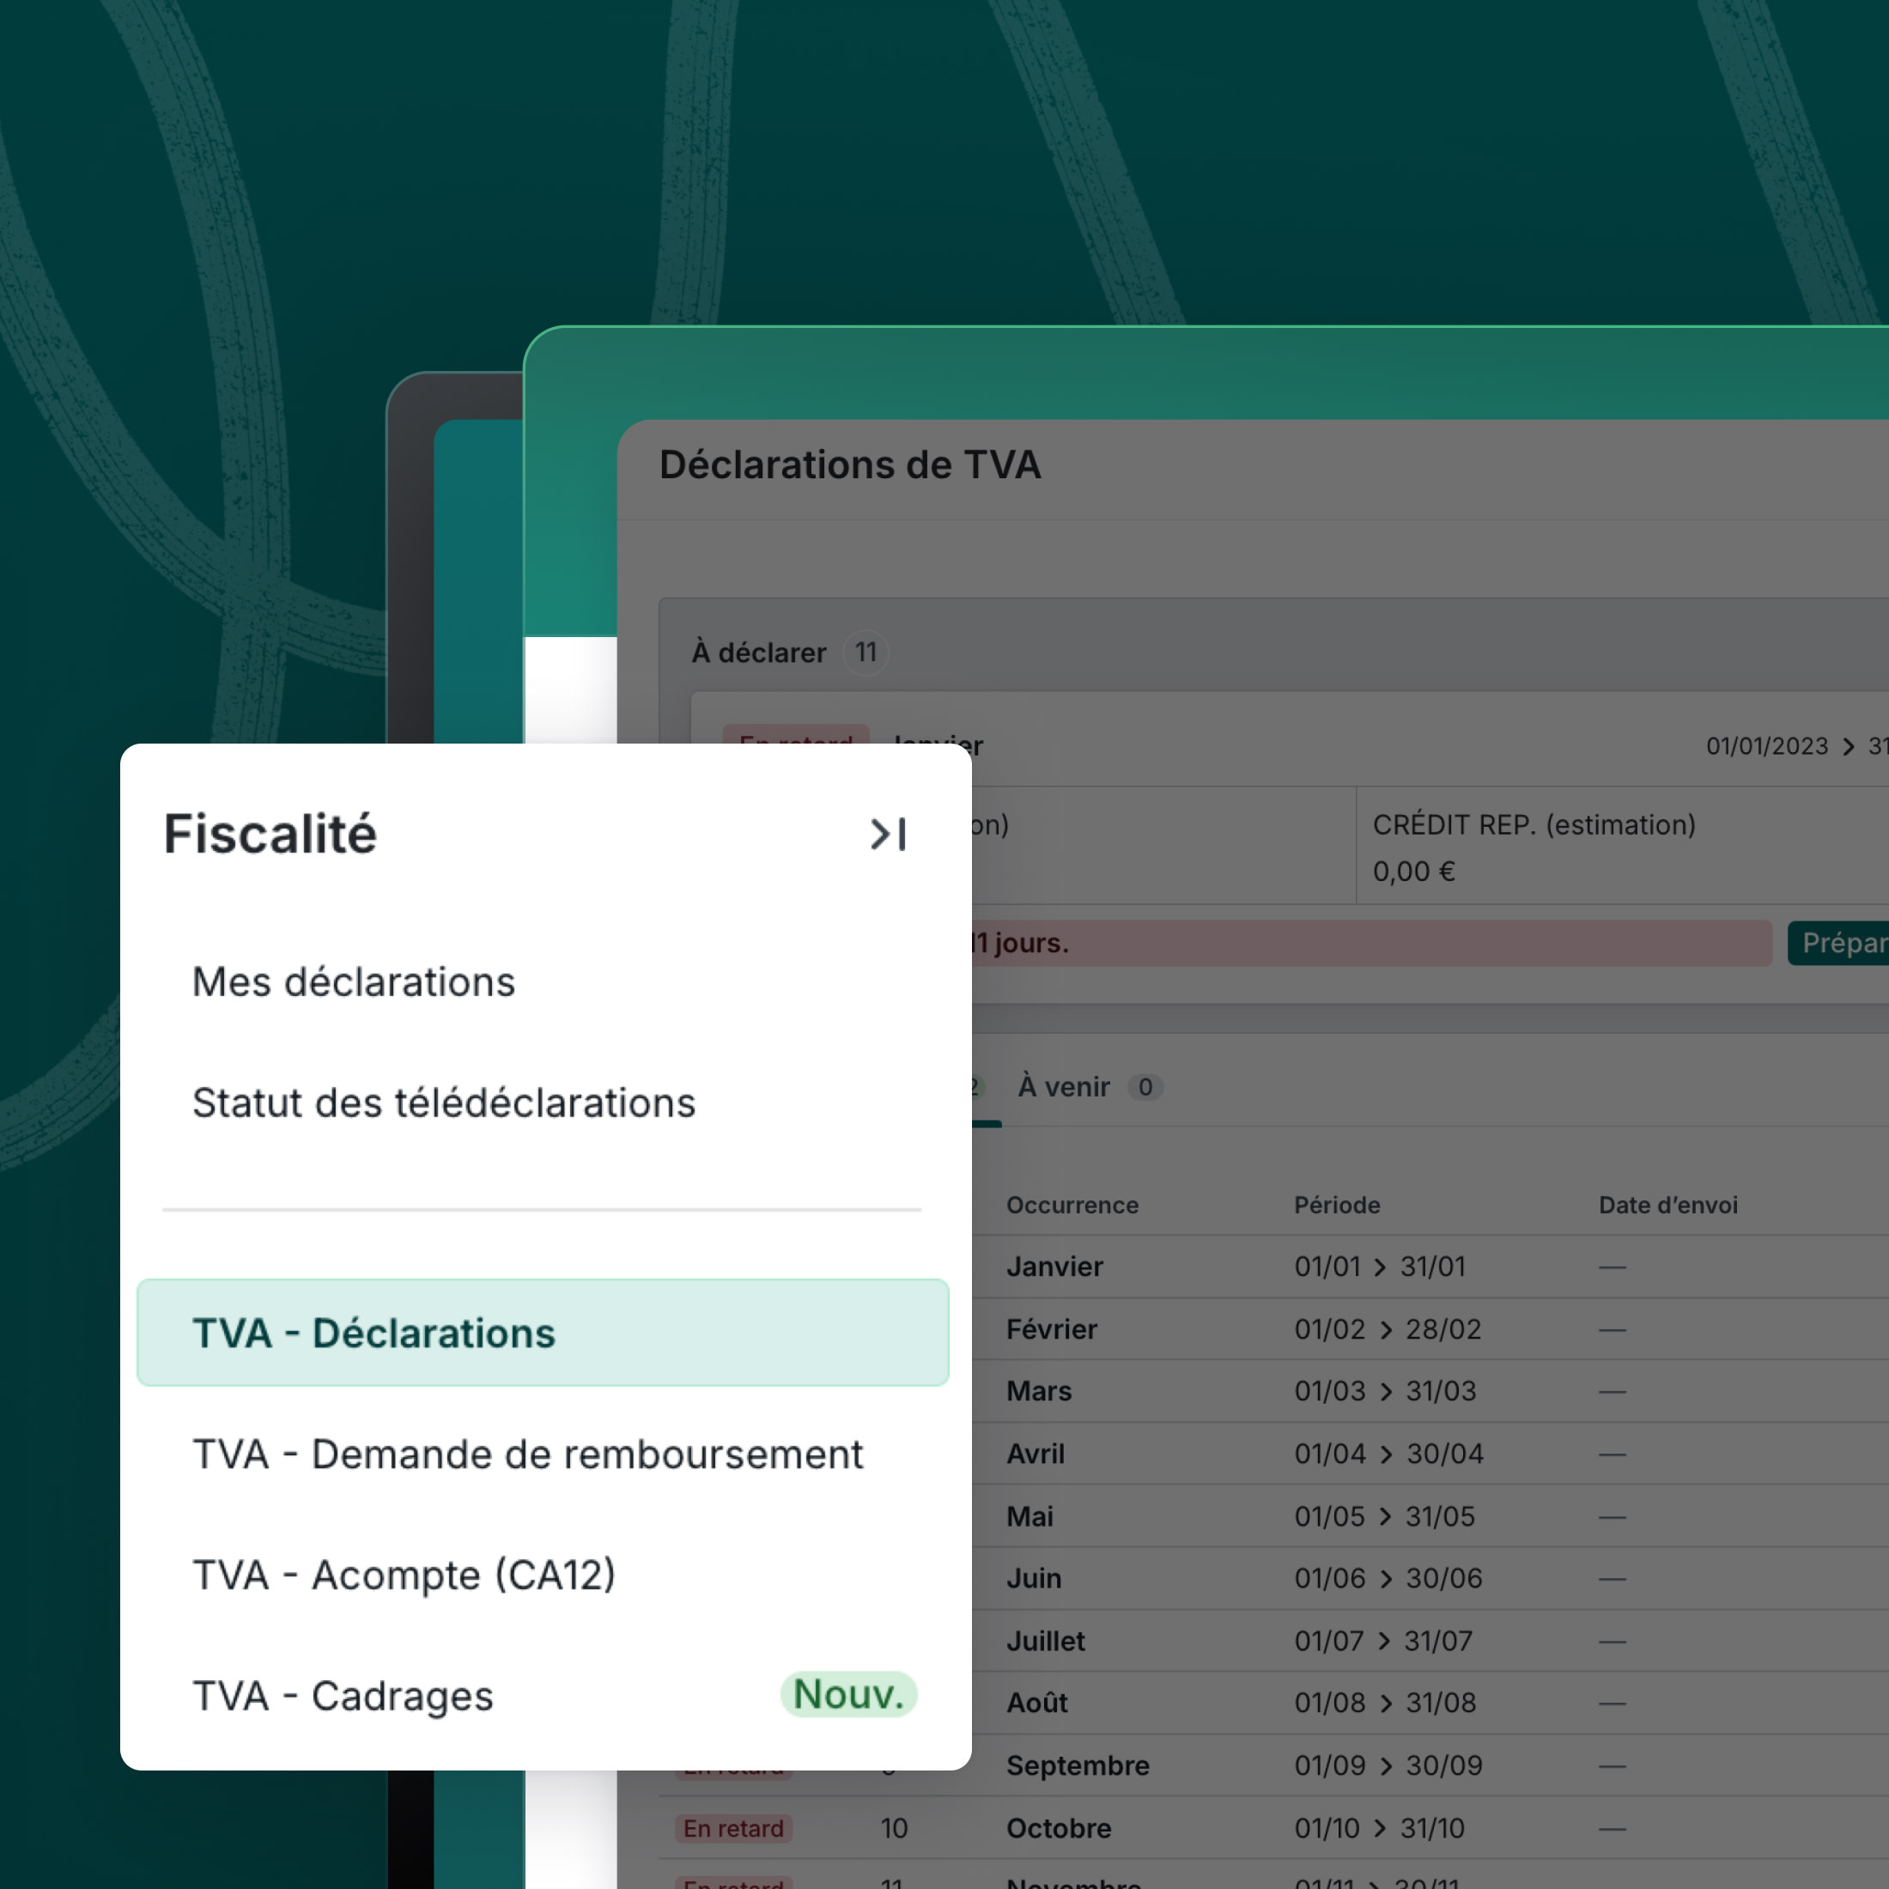Select the Octobre row
Viewport: 1889px width, 1889px height.
coord(1274,1828)
